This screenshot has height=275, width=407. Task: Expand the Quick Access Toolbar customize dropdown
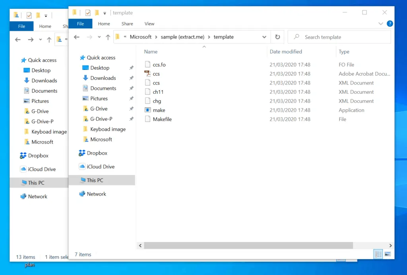tap(104, 13)
